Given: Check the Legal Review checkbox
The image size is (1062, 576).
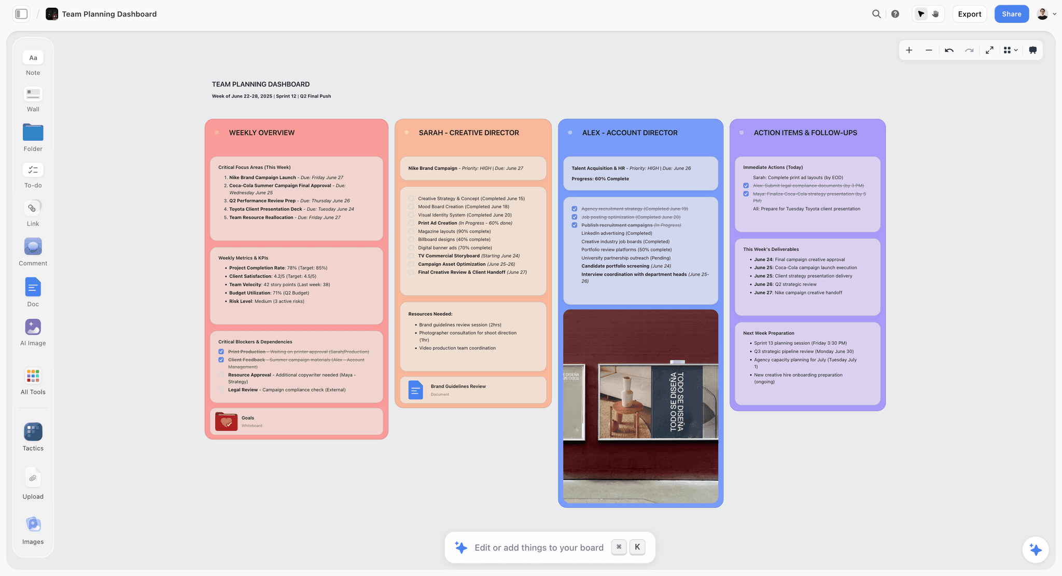Looking at the screenshot, I should click(x=221, y=390).
